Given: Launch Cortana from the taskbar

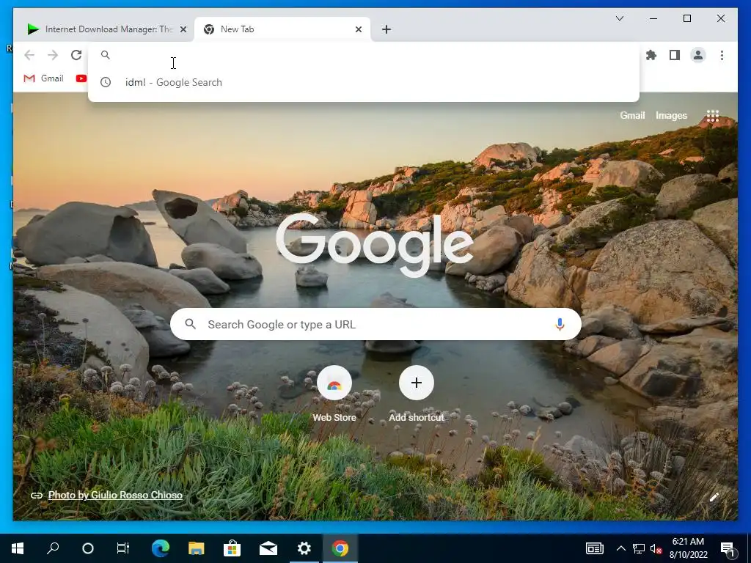Looking at the screenshot, I should (88, 548).
